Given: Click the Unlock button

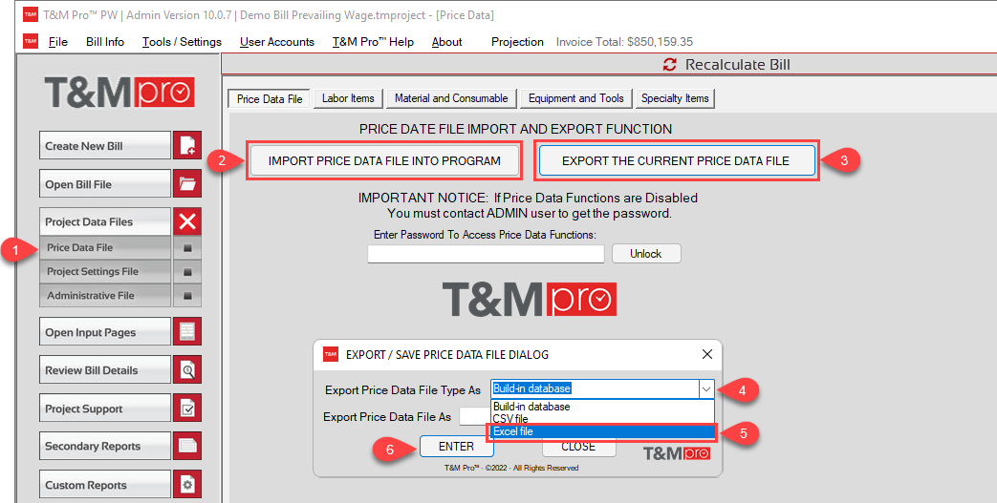Looking at the screenshot, I should (x=646, y=253).
